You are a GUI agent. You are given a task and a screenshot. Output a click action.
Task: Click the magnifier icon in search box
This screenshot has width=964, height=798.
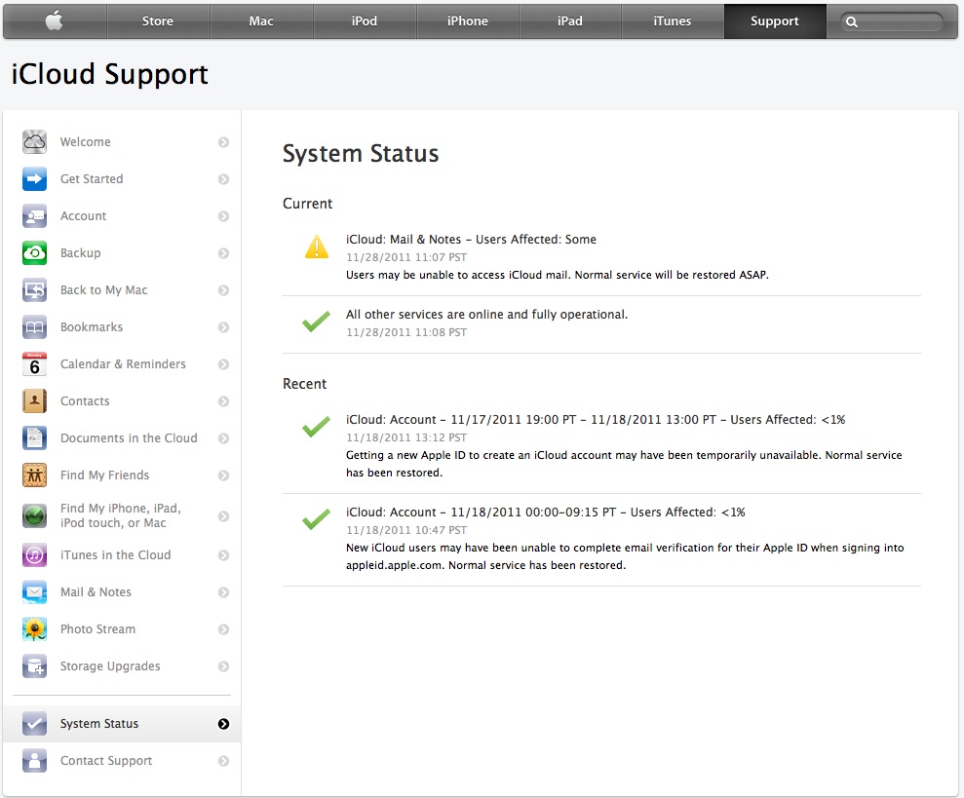coord(852,21)
